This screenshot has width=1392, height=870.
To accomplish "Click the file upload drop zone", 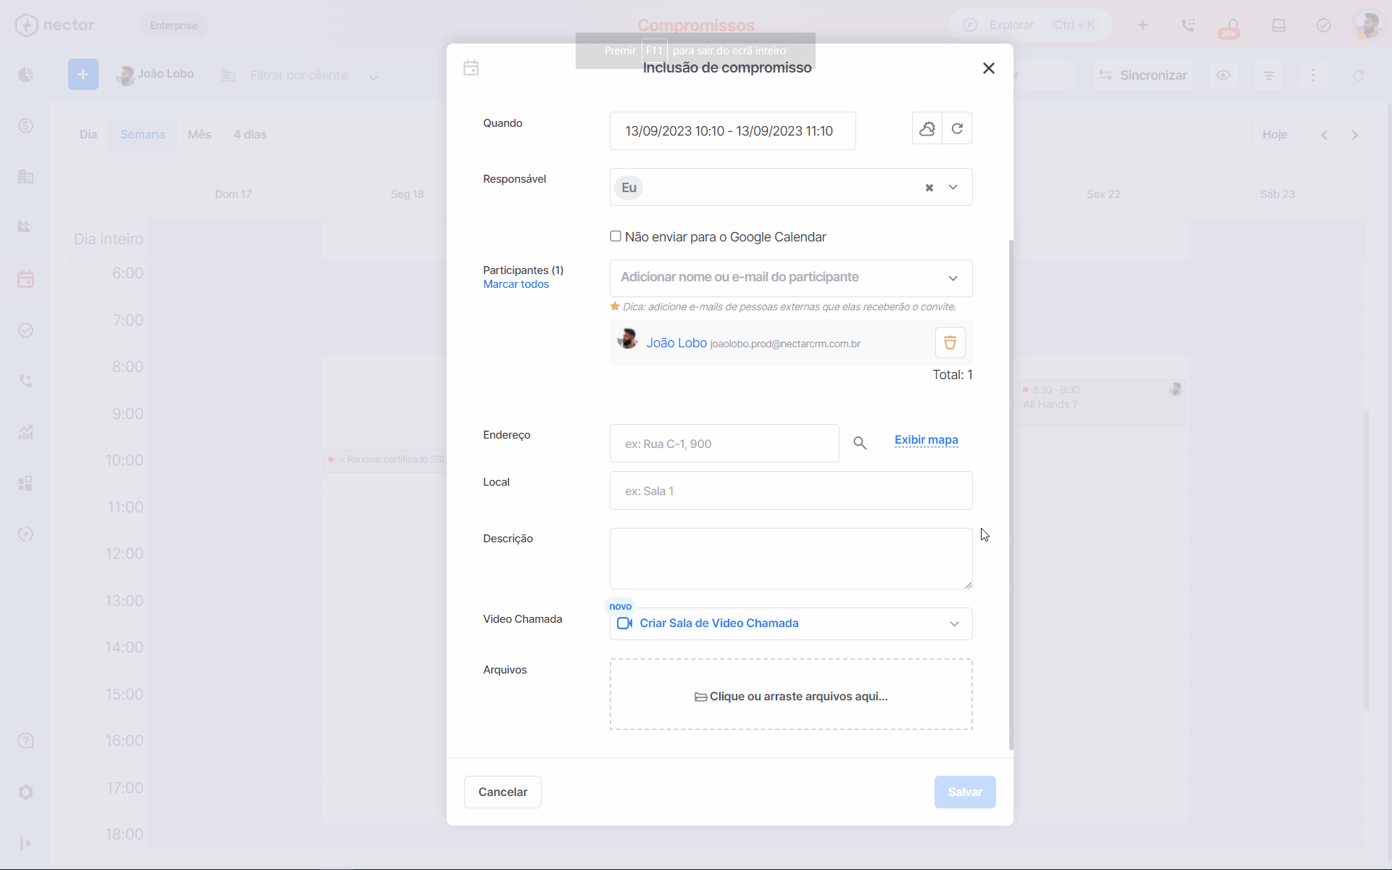I will [x=791, y=695].
